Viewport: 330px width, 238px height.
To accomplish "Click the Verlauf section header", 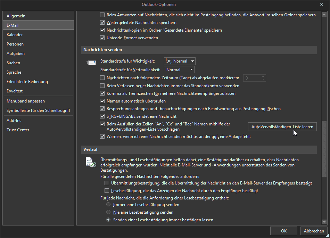I will [x=199, y=149].
